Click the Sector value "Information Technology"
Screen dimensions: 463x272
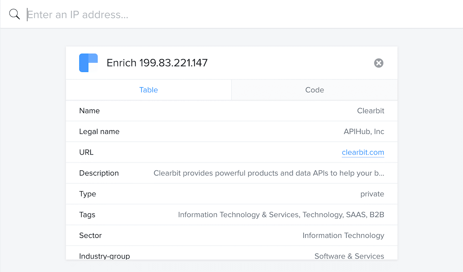[343, 235]
